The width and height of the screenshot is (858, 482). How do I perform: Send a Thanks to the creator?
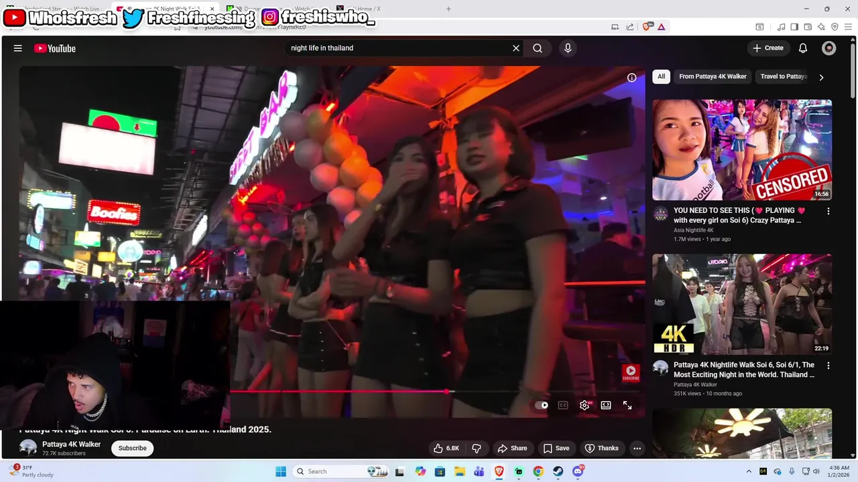tap(601, 449)
